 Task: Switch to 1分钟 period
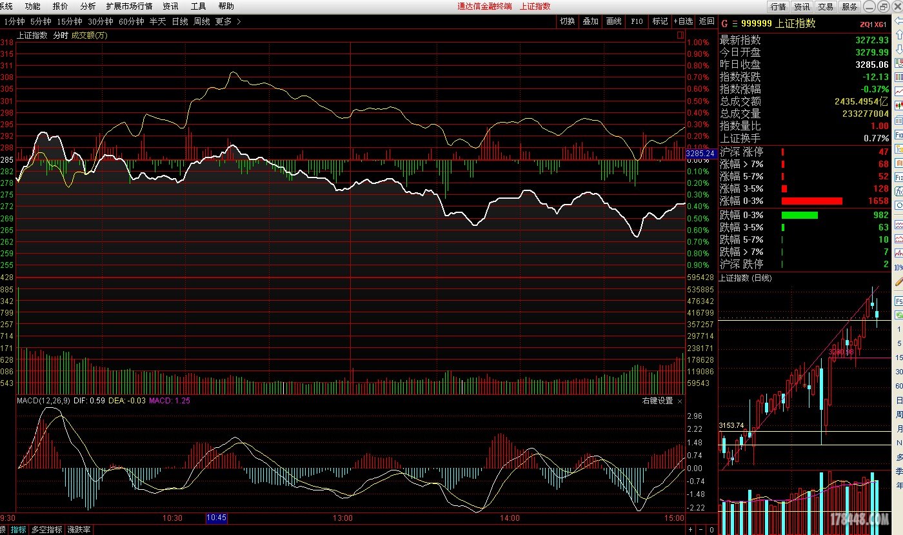tap(14, 21)
